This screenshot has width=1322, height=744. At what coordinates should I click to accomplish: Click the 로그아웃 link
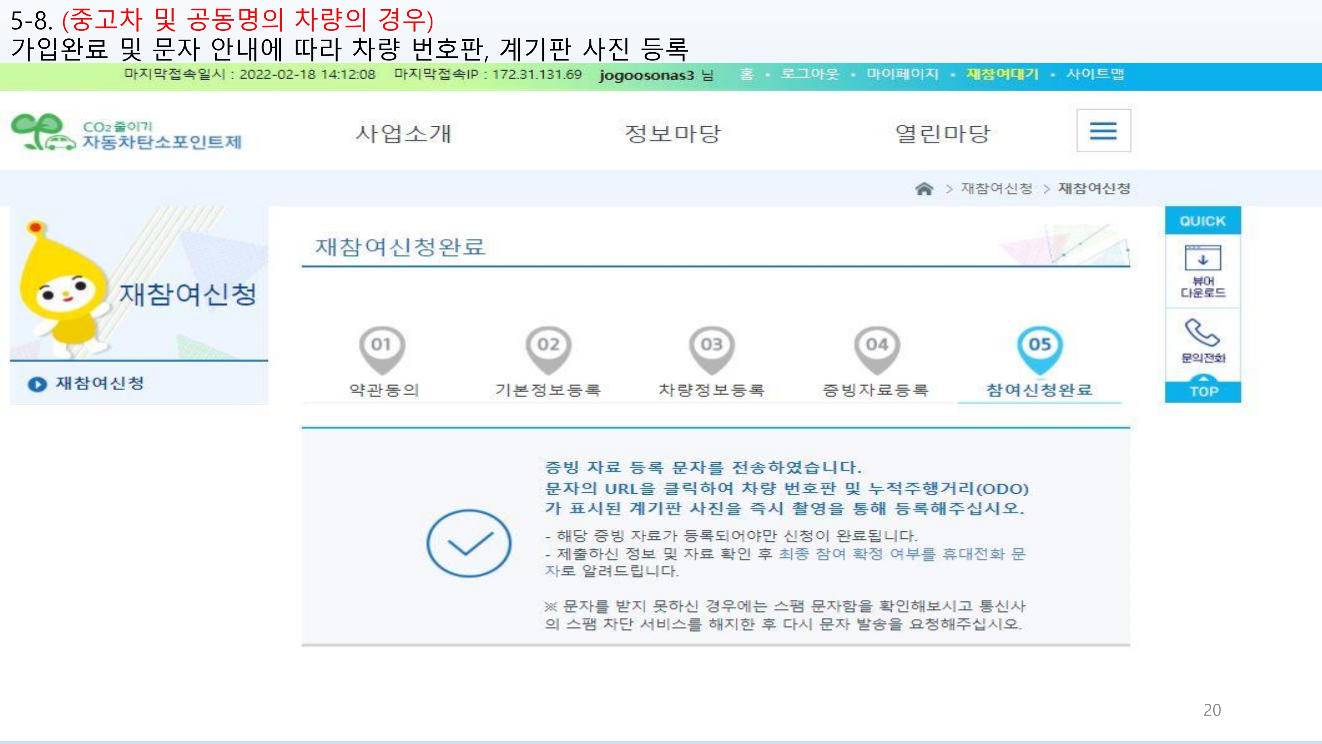pyautogui.click(x=810, y=74)
